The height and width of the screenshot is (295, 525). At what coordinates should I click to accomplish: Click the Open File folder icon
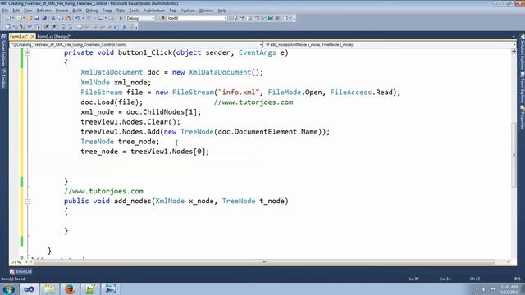pos(30,18)
